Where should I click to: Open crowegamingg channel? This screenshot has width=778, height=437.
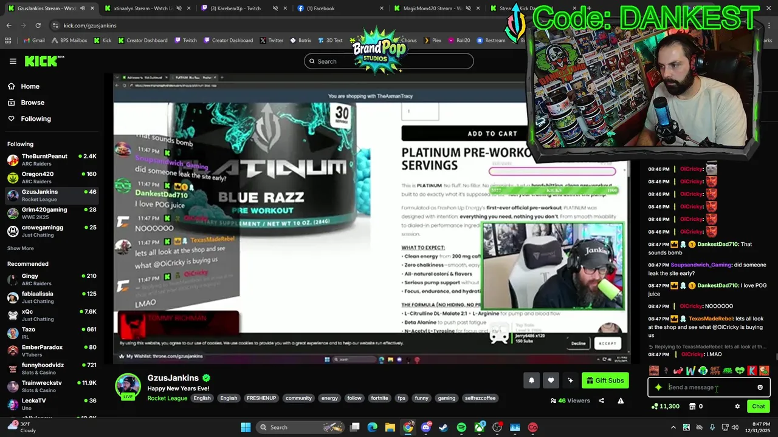coord(52,231)
